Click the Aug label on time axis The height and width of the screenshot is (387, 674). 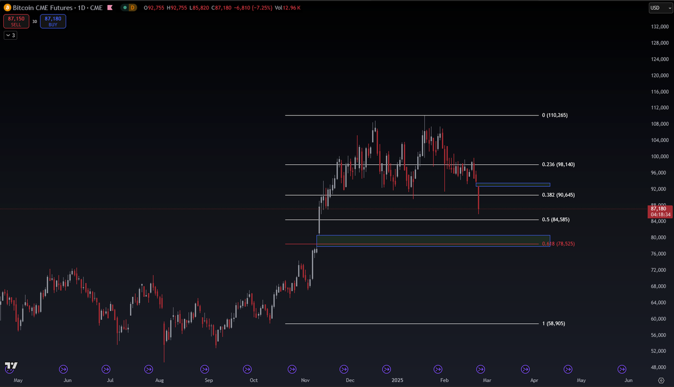pyautogui.click(x=160, y=380)
